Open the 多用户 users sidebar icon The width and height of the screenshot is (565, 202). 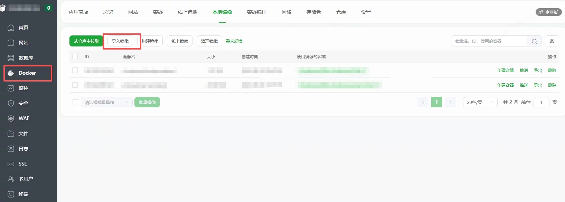click(x=11, y=179)
